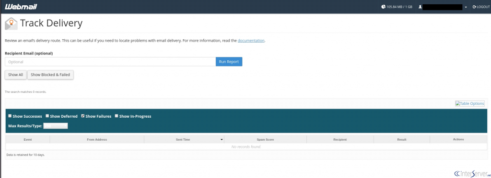This screenshot has height=178, width=491.
Task: Click the 'No records found.' row
Action: click(x=246, y=147)
